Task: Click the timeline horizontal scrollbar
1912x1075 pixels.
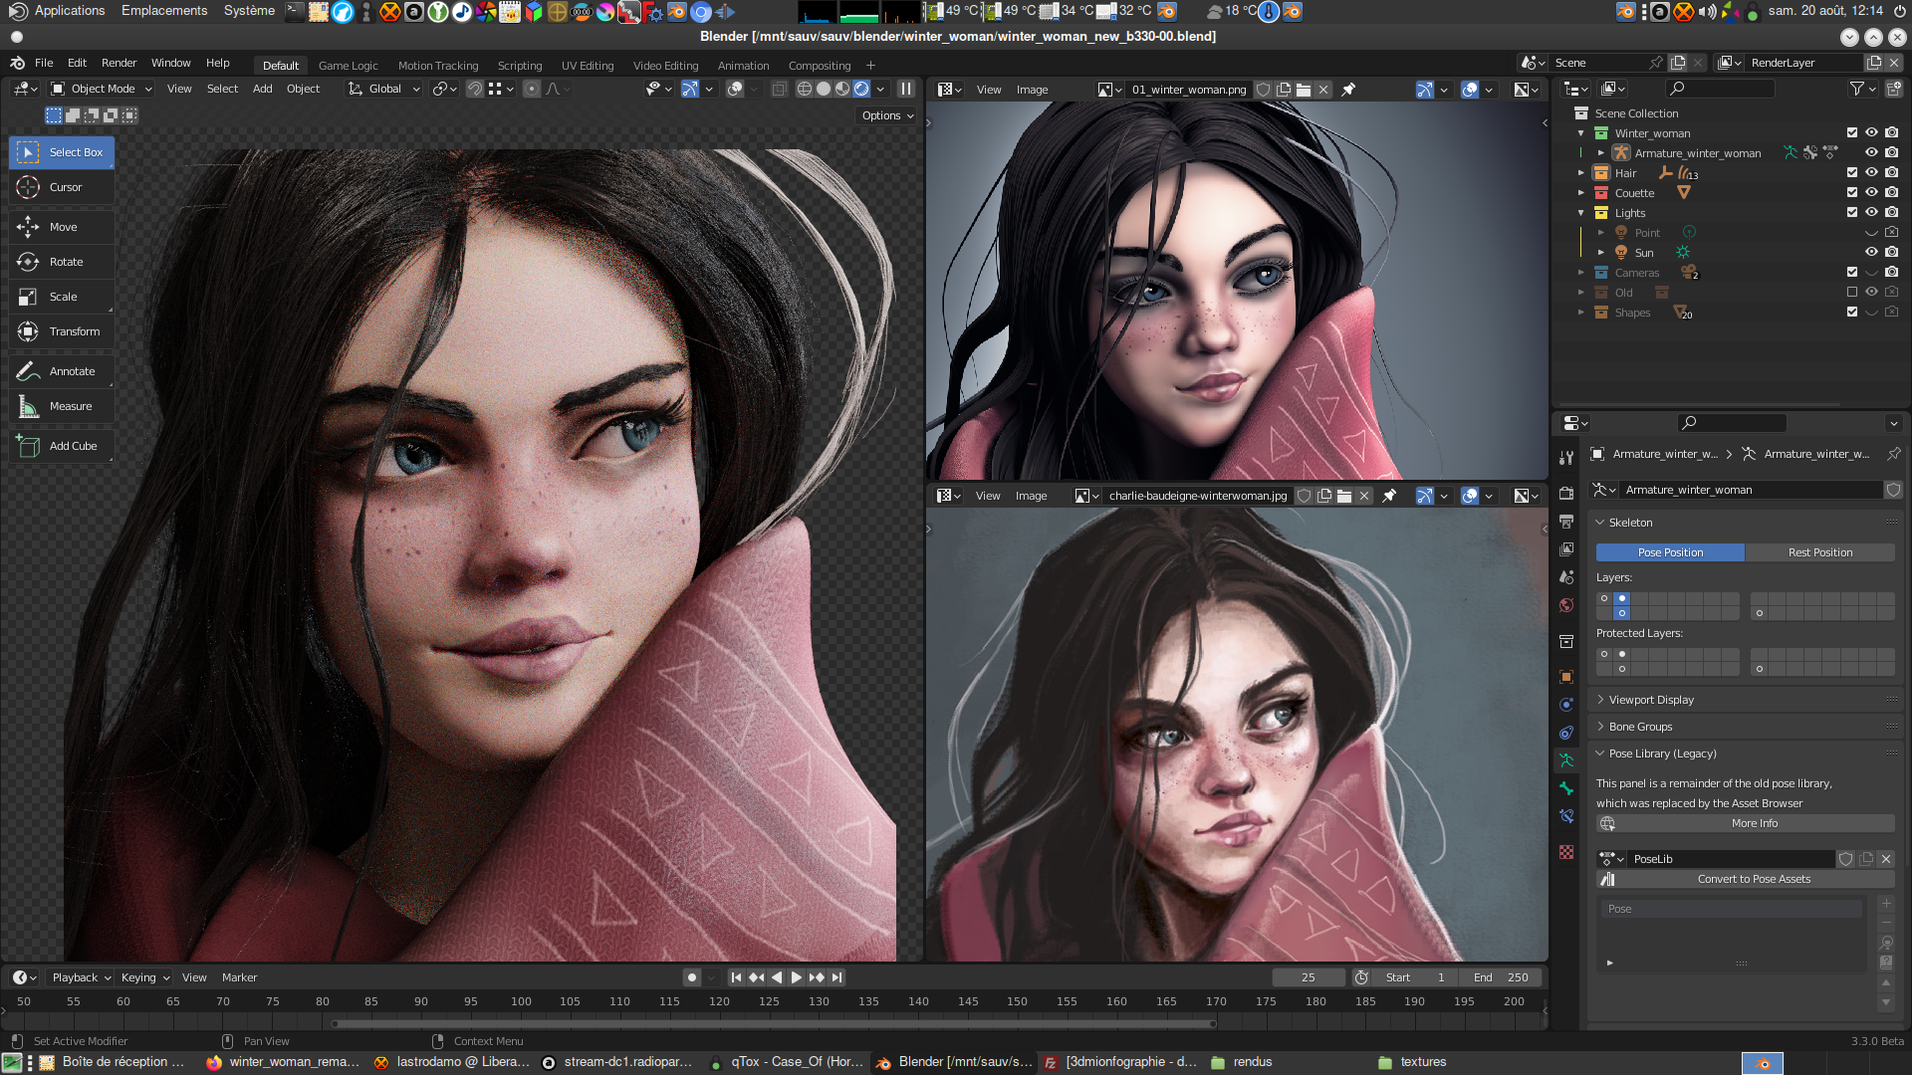Action: 773,1023
